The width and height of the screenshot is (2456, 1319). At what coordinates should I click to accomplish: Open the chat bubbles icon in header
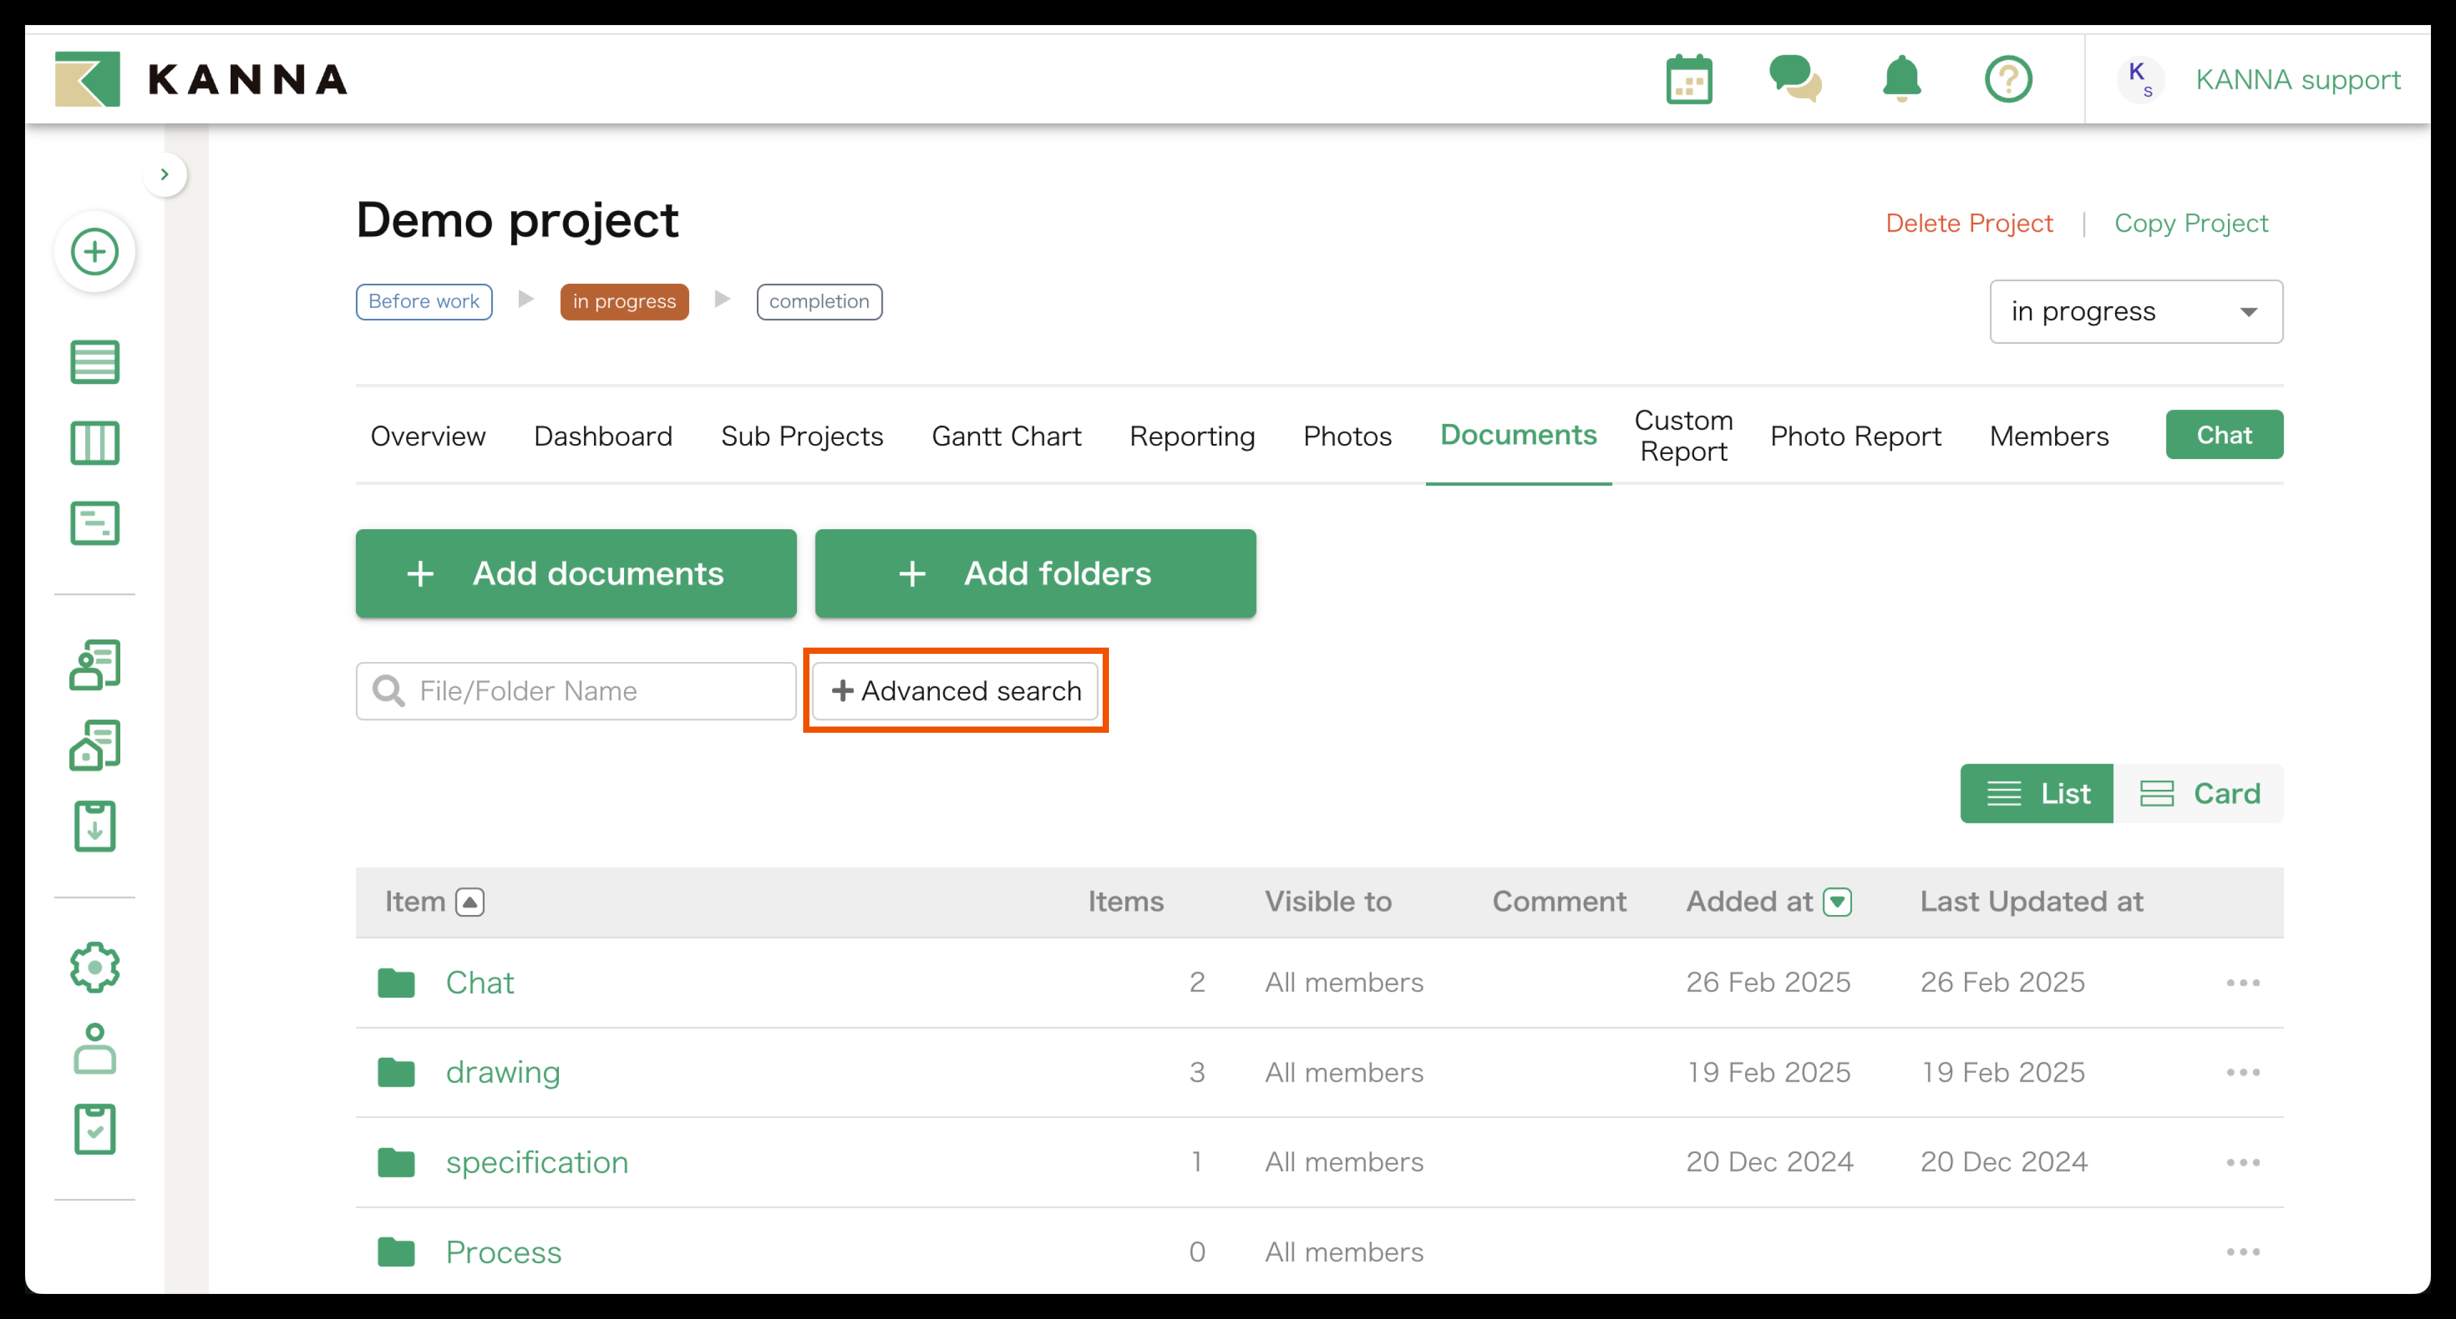[x=1795, y=79]
